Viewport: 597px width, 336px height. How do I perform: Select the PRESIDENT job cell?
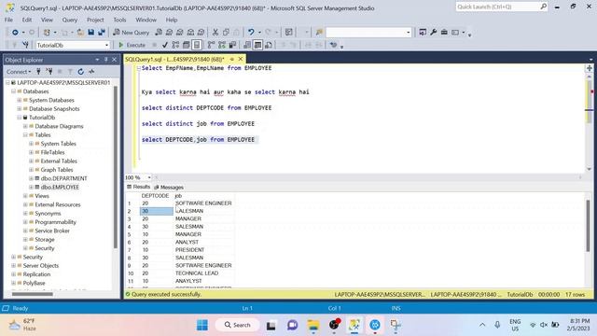[203, 250]
